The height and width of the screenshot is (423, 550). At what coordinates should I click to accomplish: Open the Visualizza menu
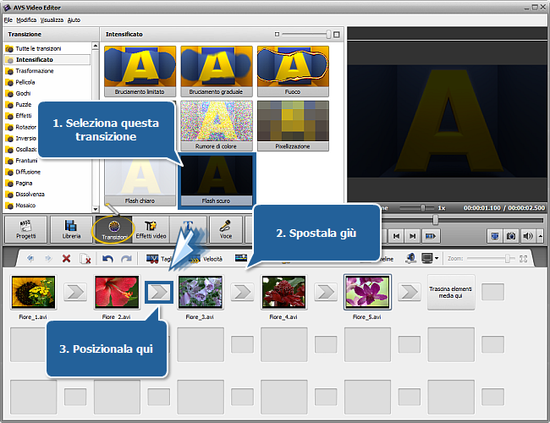tap(52, 18)
